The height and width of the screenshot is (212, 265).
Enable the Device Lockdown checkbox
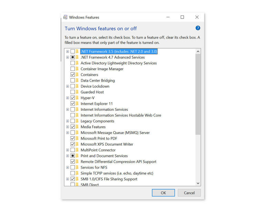tap(73, 86)
